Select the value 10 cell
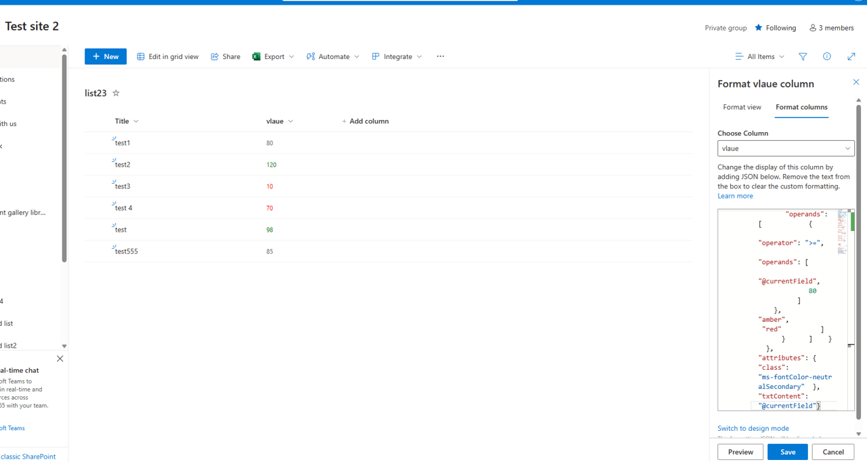 tap(270, 186)
